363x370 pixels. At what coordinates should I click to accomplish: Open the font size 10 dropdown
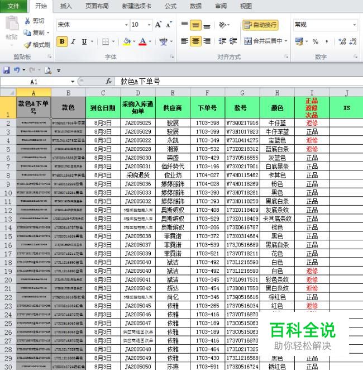(149, 25)
